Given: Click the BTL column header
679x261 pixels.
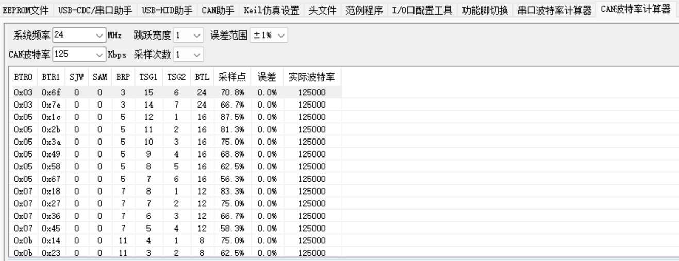Looking at the screenshot, I should pos(201,77).
